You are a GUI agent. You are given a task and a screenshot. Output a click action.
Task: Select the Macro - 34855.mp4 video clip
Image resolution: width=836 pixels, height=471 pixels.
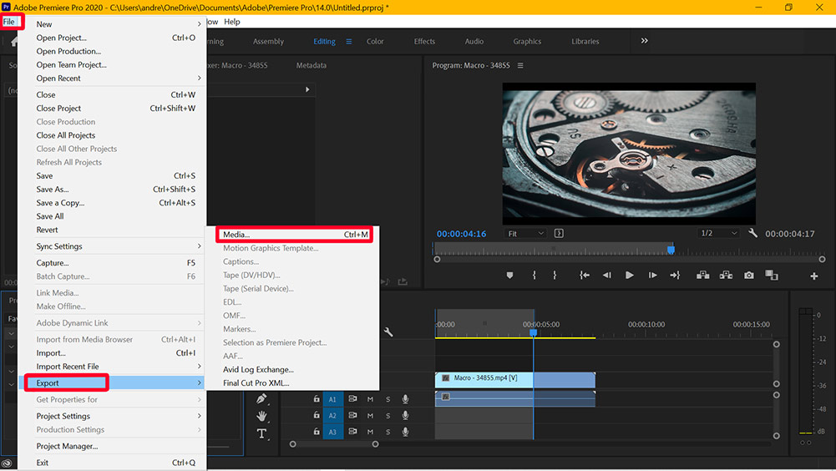484,379
